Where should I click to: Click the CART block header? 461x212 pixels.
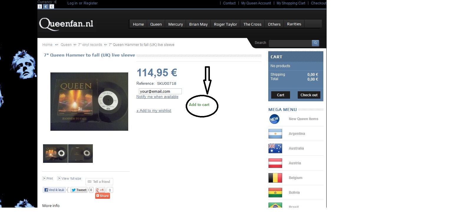click(x=296, y=57)
